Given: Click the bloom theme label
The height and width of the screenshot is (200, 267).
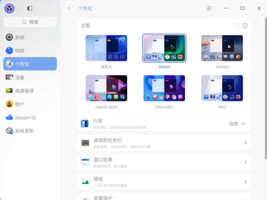Looking at the screenshot, I should [164, 67].
